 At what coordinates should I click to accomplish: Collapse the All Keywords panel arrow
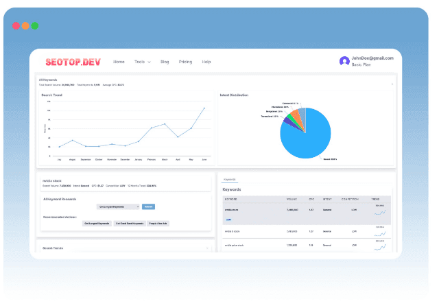click(x=392, y=84)
